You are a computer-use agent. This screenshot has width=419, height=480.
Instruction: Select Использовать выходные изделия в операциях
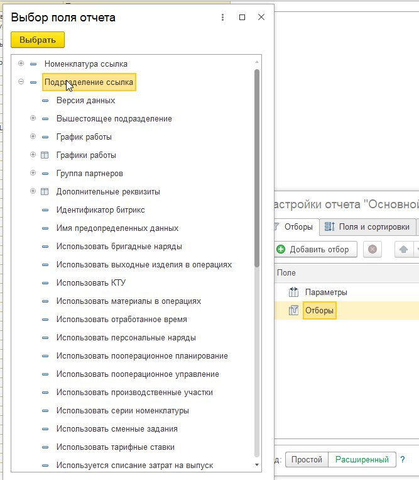(144, 264)
